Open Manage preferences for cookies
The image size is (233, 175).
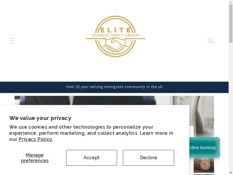pos(35,158)
